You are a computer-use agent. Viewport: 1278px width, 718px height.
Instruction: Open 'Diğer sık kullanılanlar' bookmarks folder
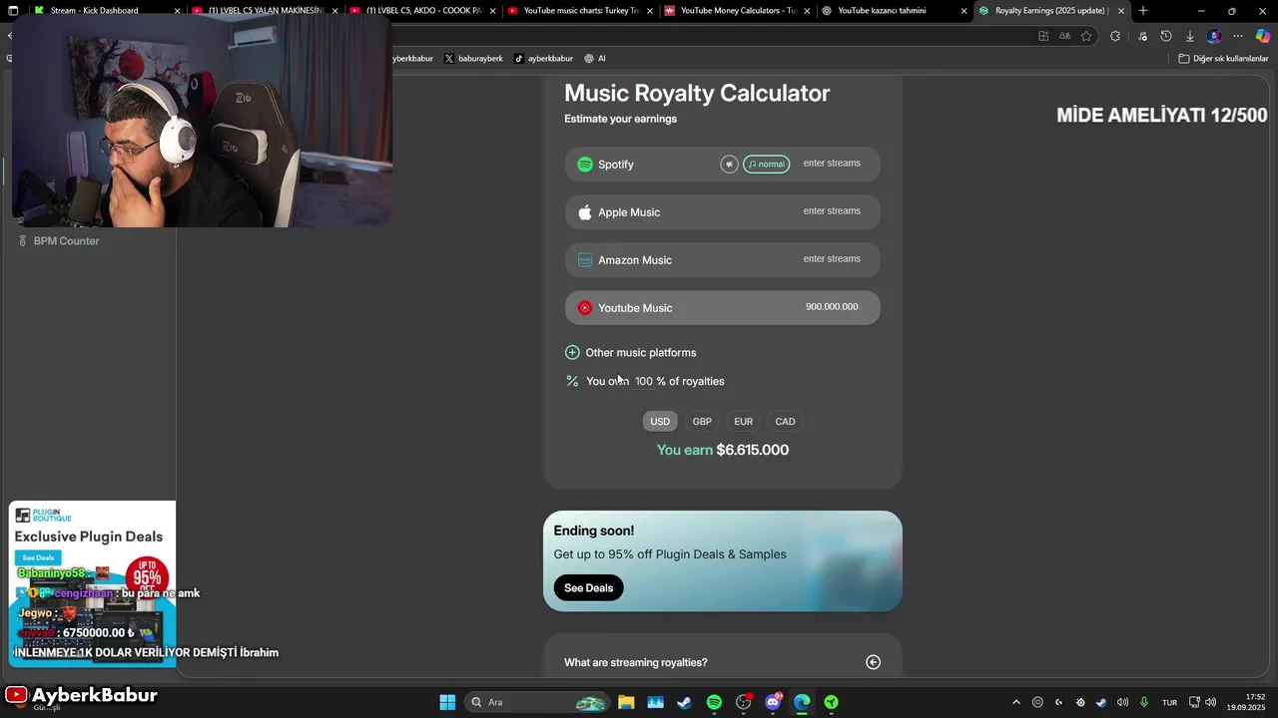1223,59
